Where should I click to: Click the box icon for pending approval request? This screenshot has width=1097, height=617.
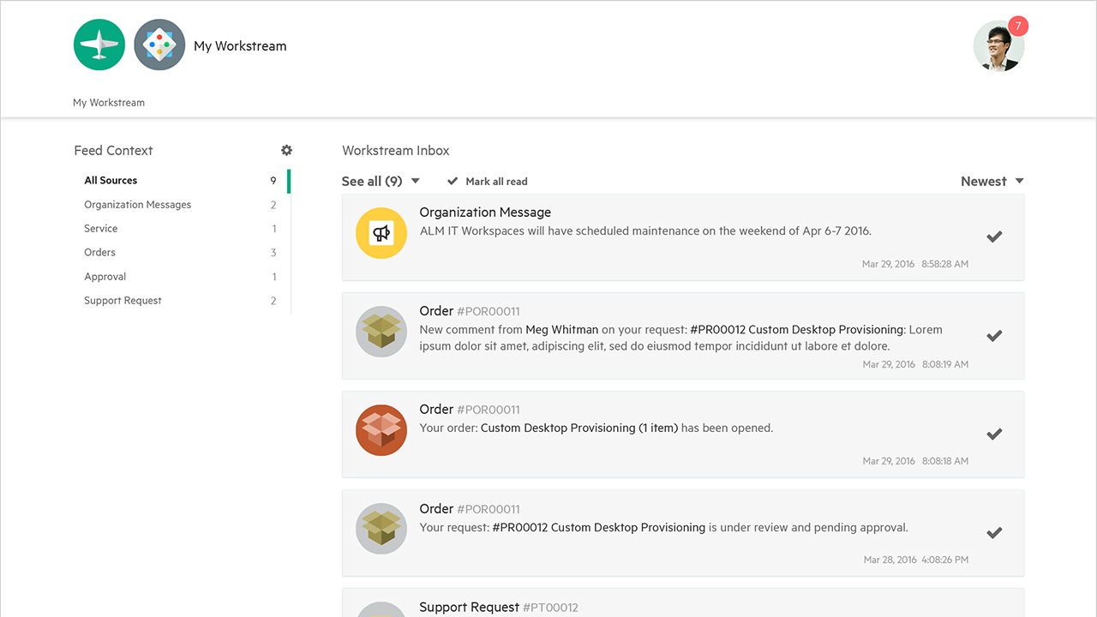[x=381, y=529]
